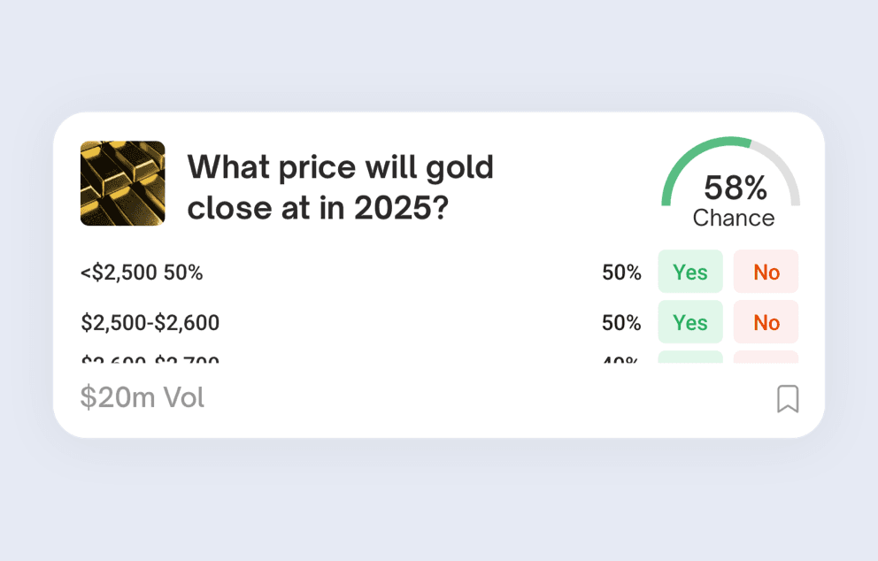Viewport: 878px width, 561px height.
Task: Click the gray unfilled gauge segment
Action: pos(783,168)
